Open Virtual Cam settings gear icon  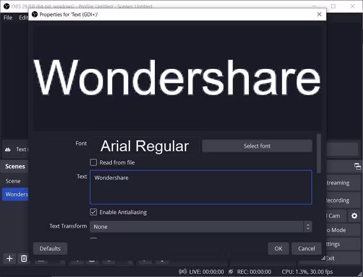click(x=354, y=216)
